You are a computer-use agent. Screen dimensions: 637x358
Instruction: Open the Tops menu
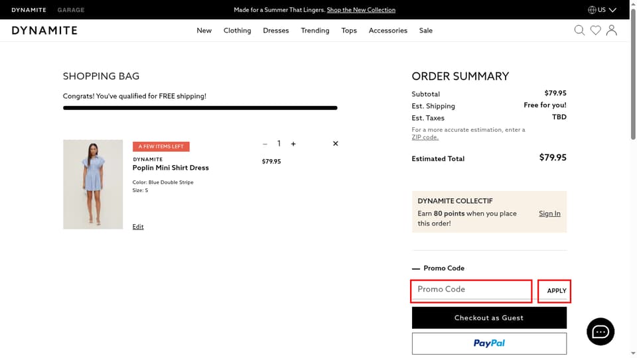pyautogui.click(x=349, y=30)
